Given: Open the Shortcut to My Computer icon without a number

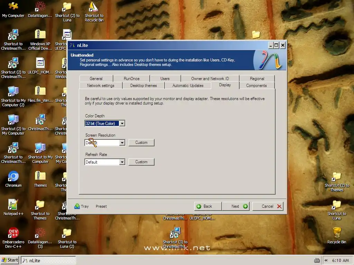Looking at the screenshot, I should tap(40, 153).
